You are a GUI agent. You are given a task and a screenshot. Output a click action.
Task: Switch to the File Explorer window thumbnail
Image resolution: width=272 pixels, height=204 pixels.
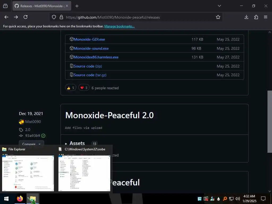tap(28, 173)
